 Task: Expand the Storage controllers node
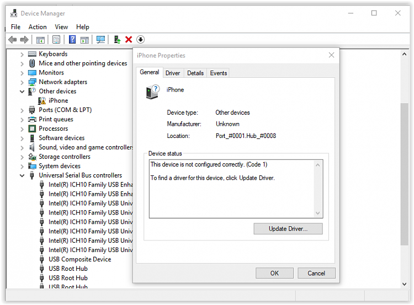tap(22, 157)
